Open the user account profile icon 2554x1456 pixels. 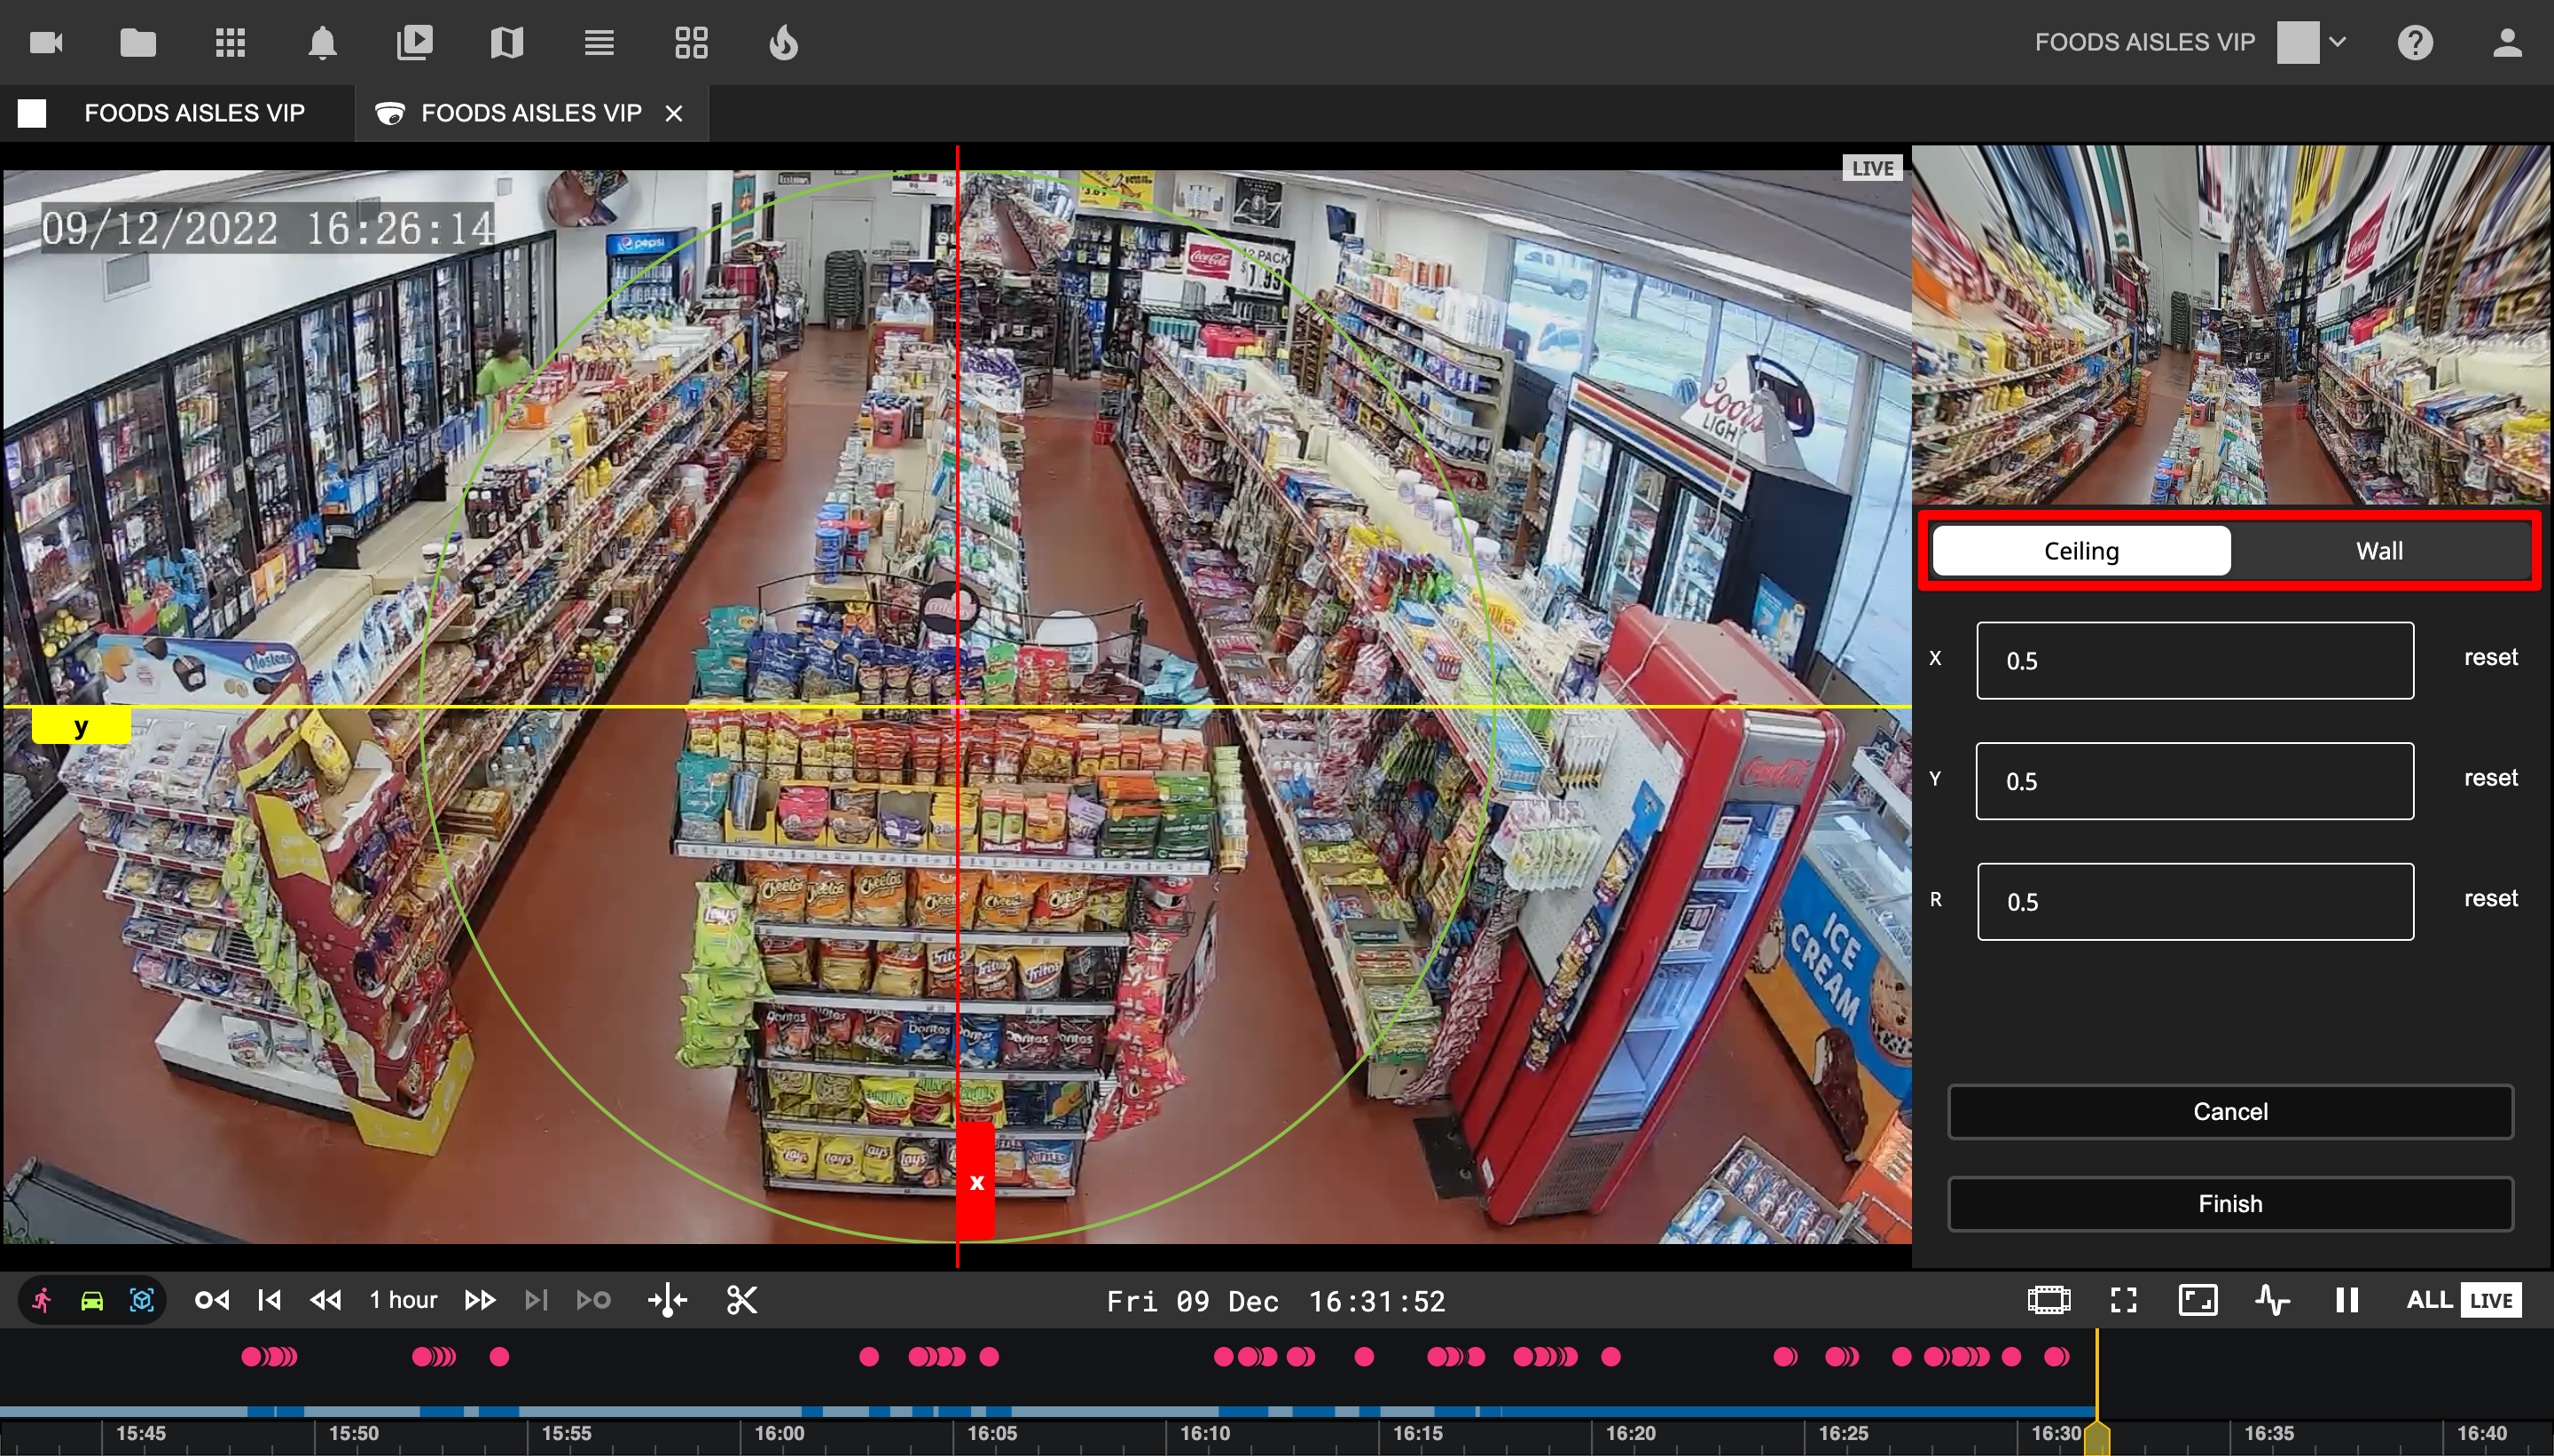pyautogui.click(x=2506, y=43)
